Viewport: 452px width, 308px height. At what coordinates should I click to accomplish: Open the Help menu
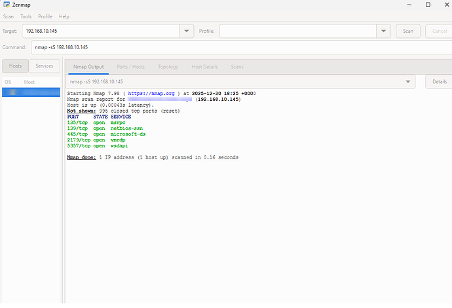coord(64,16)
